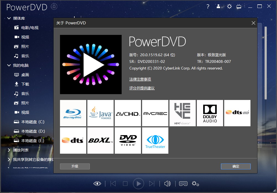Select 照片 under 媒体库
Image resolution: width=277 pixels, height=193 pixels.
click(22, 47)
